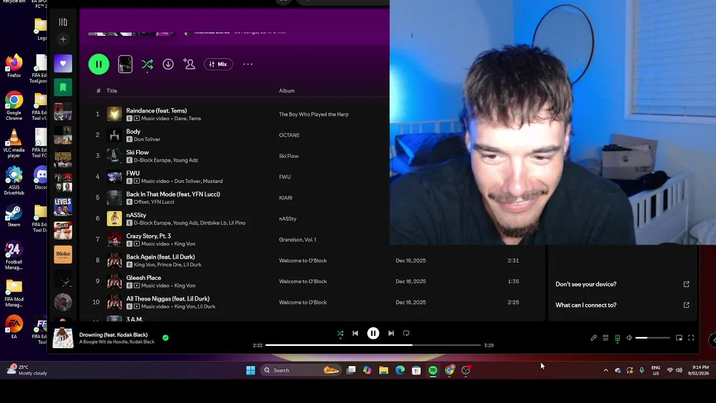
Task: Pause playback in the bottom player bar
Action: [x=373, y=333]
